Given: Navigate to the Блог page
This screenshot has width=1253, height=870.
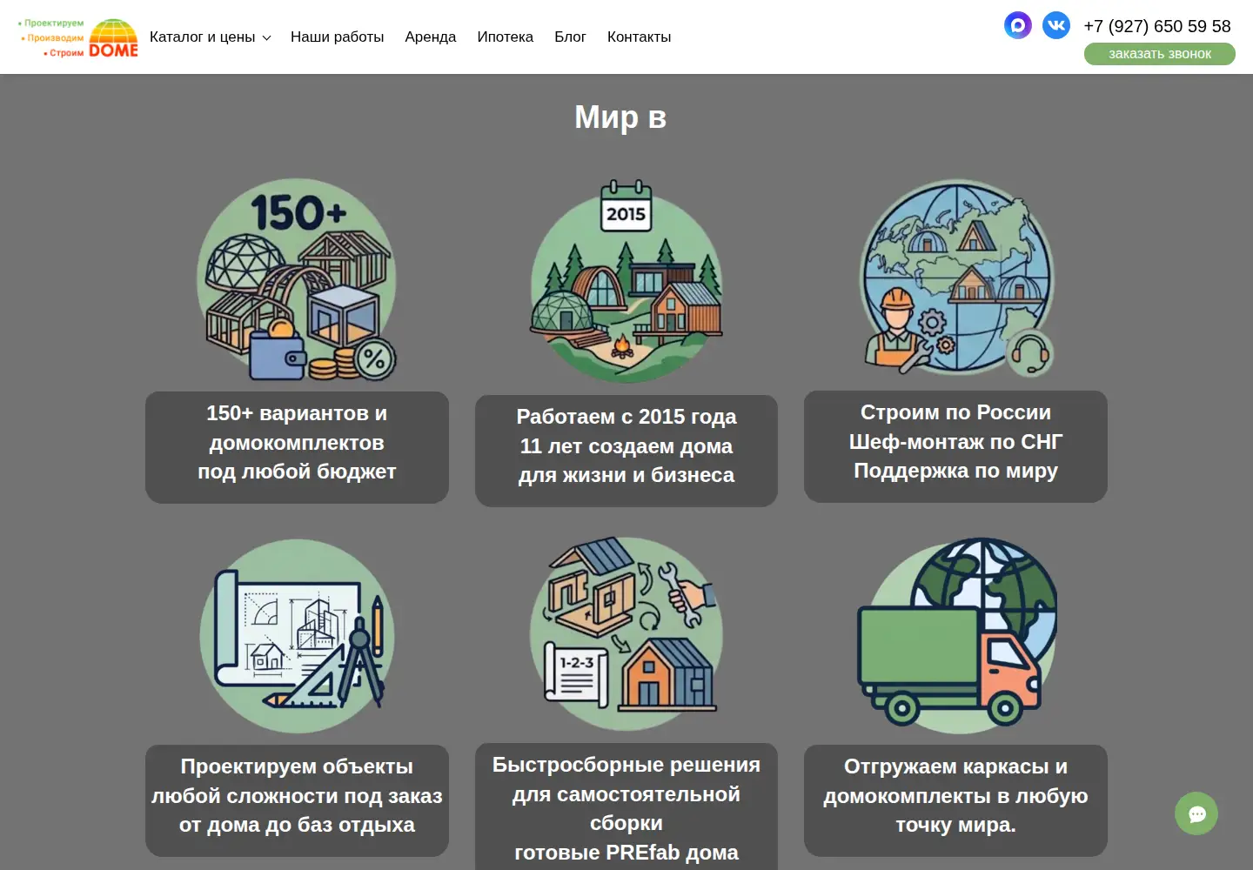Looking at the screenshot, I should tap(570, 37).
